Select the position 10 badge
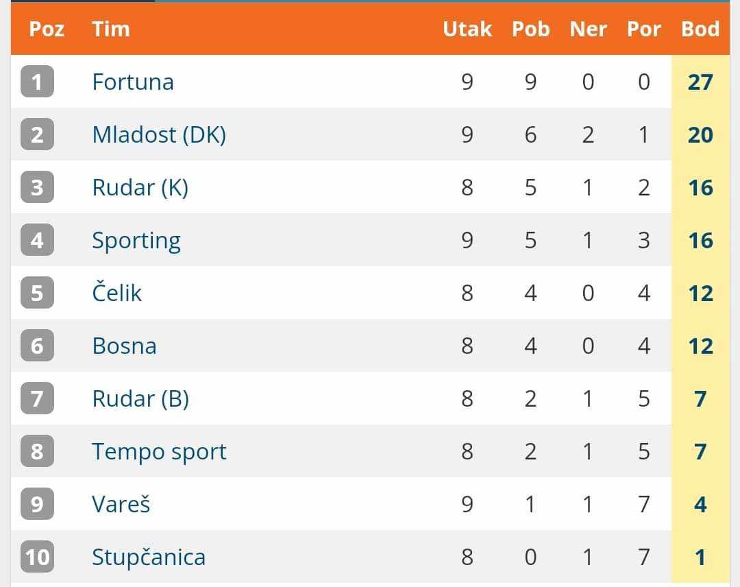The width and height of the screenshot is (740, 587). (x=37, y=558)
